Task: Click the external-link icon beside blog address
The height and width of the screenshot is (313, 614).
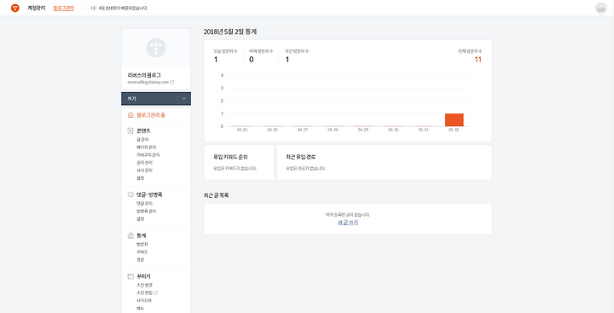Action: click(x=172, y=82)
